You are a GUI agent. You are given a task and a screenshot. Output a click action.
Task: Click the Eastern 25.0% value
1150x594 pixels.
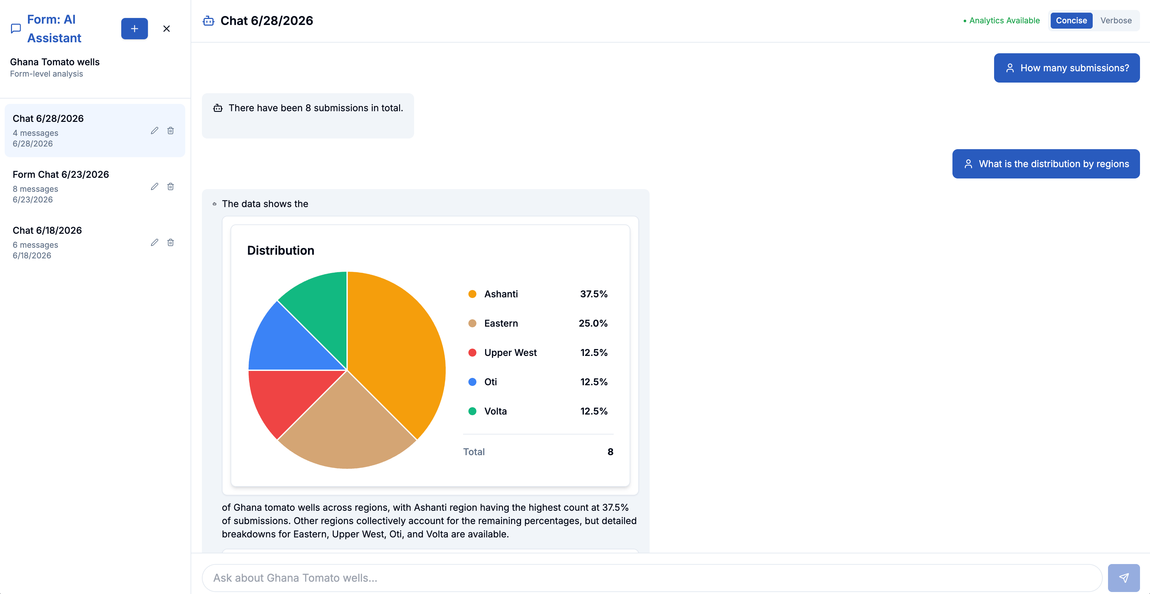[x=593, y=323]
